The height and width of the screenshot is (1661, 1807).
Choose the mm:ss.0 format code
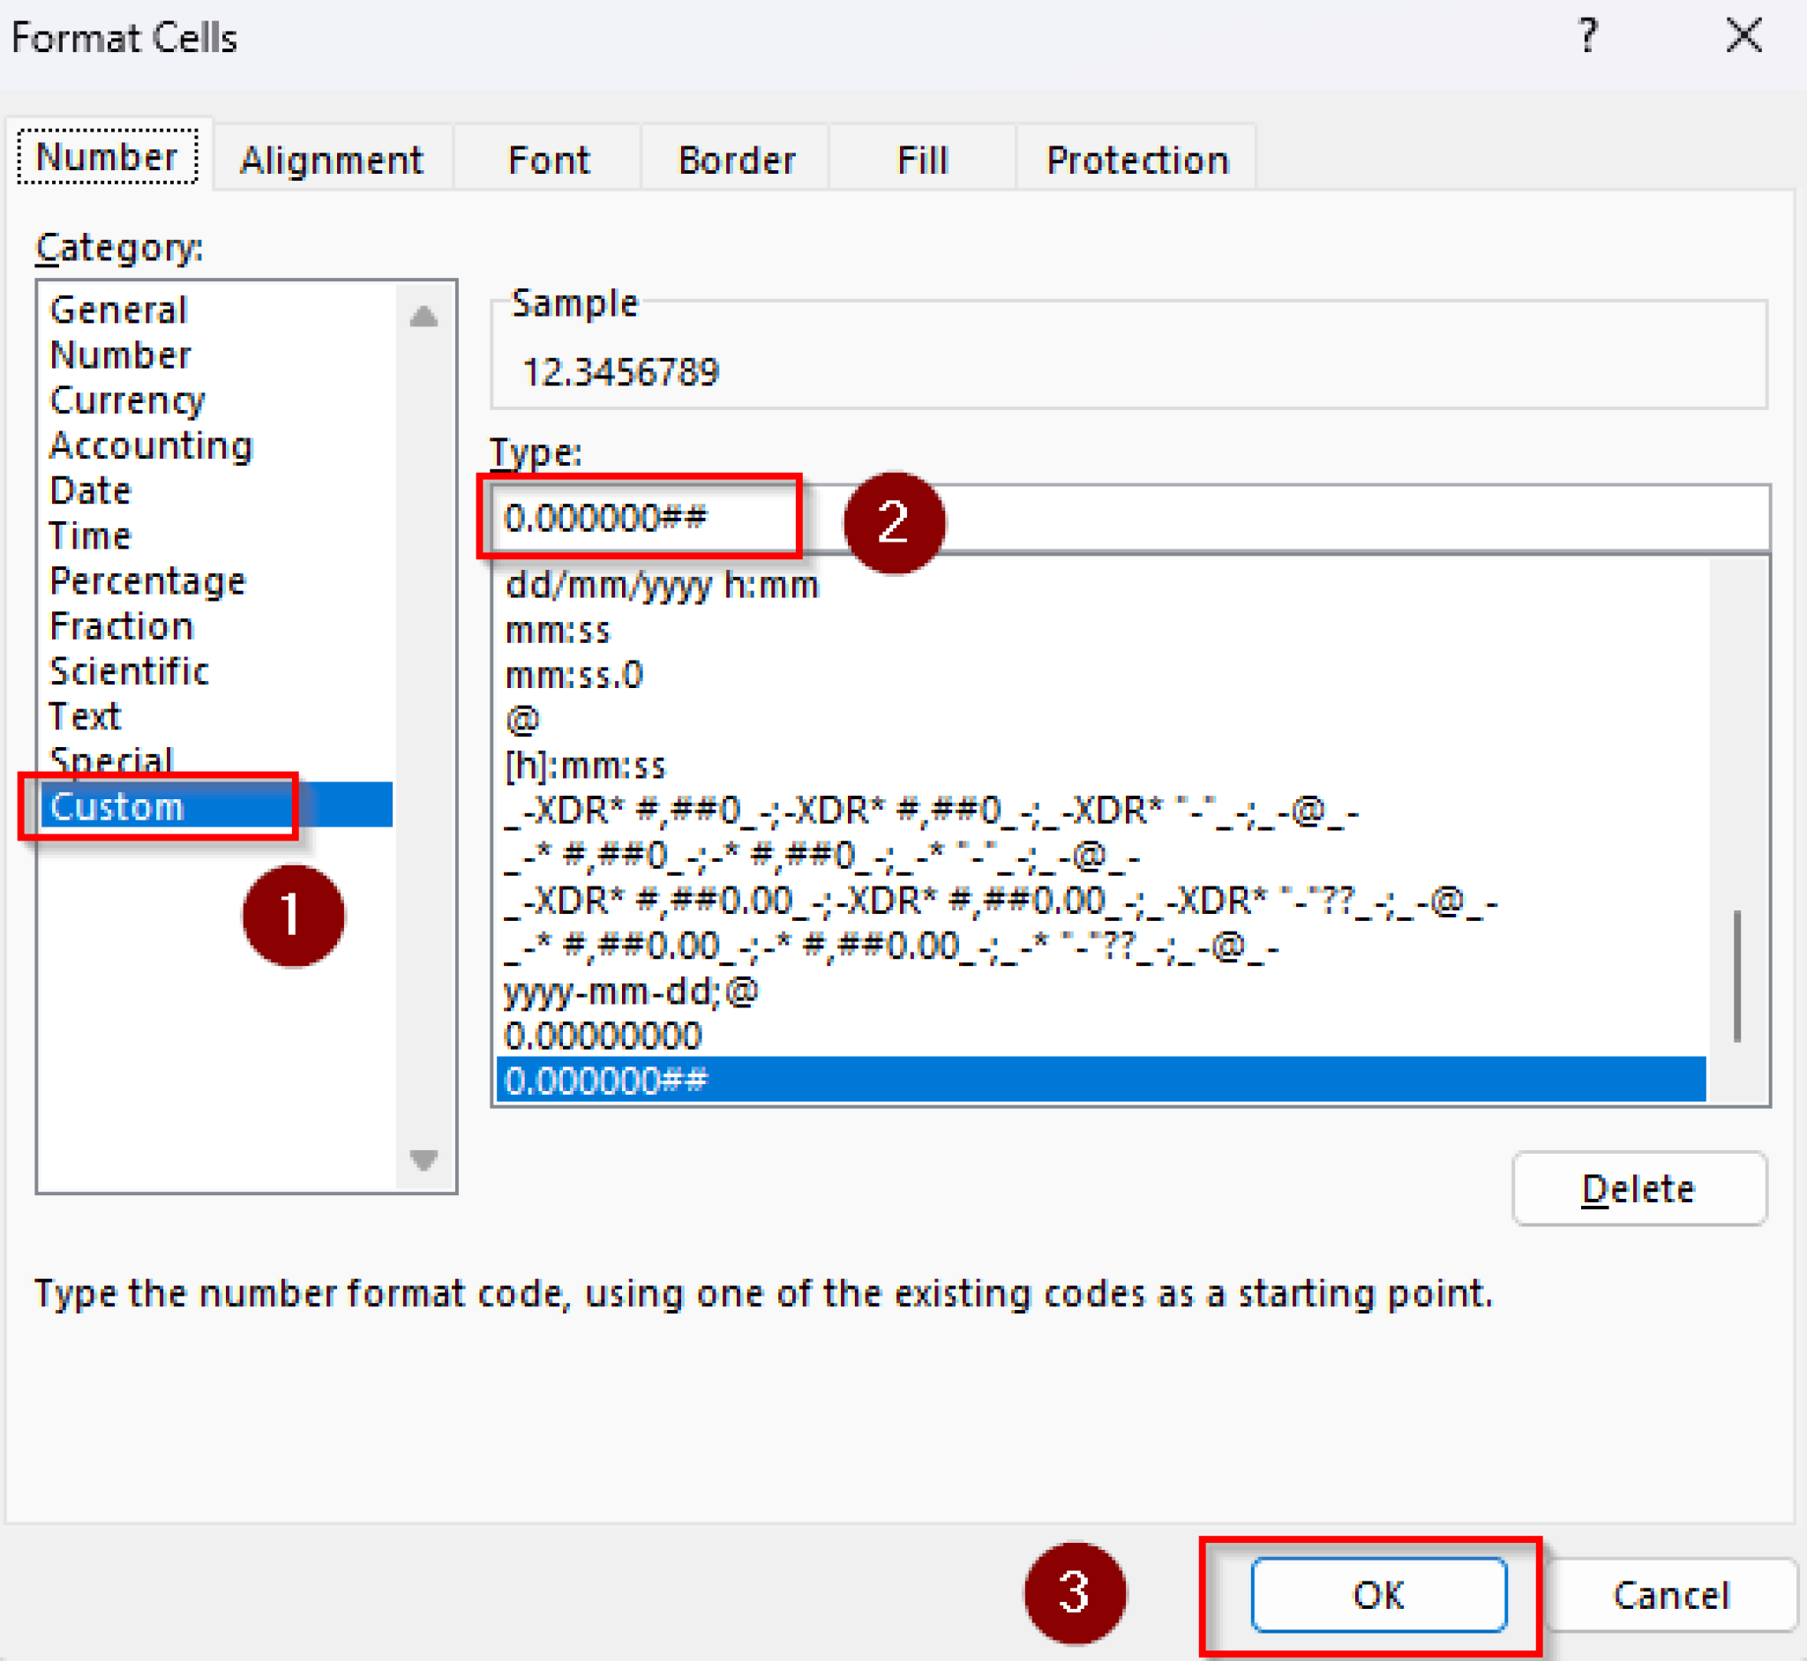574,674
